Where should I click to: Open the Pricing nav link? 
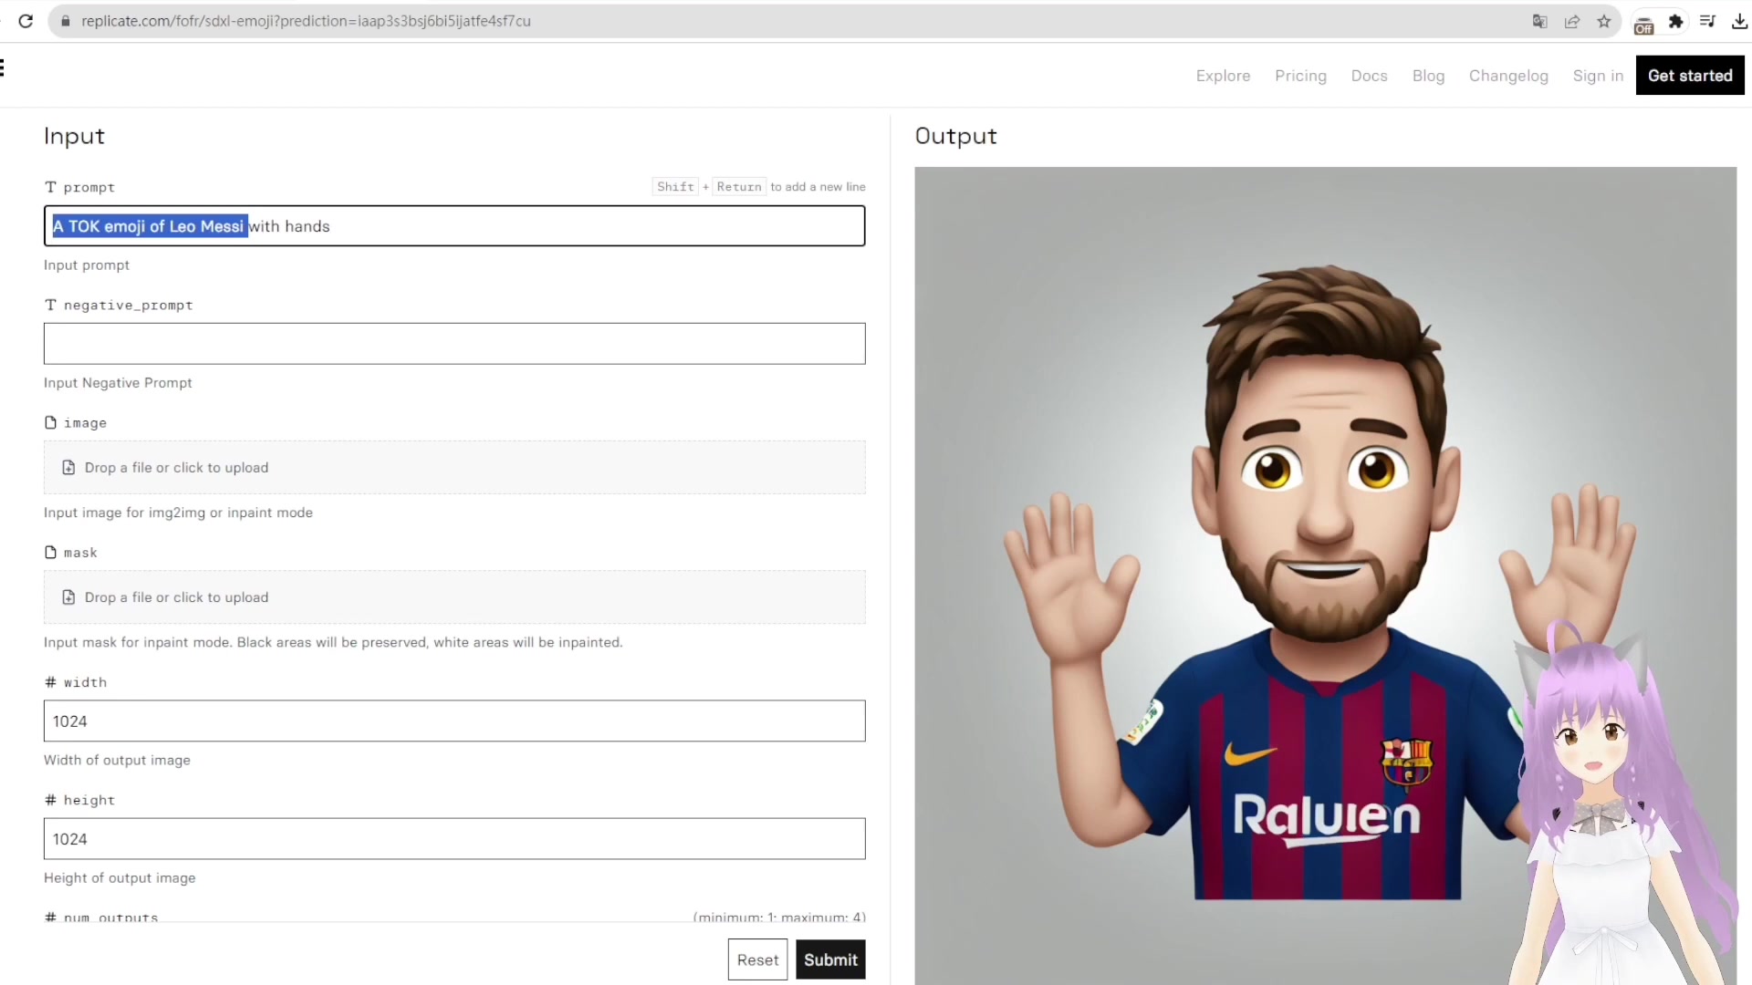click(x=1300, y=76)
